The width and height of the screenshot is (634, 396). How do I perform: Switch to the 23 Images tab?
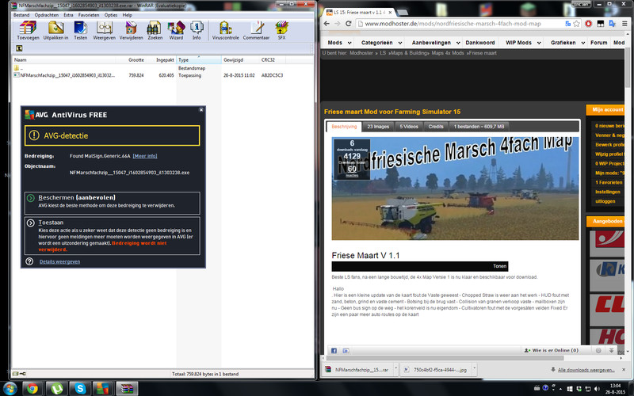[378, 126]
